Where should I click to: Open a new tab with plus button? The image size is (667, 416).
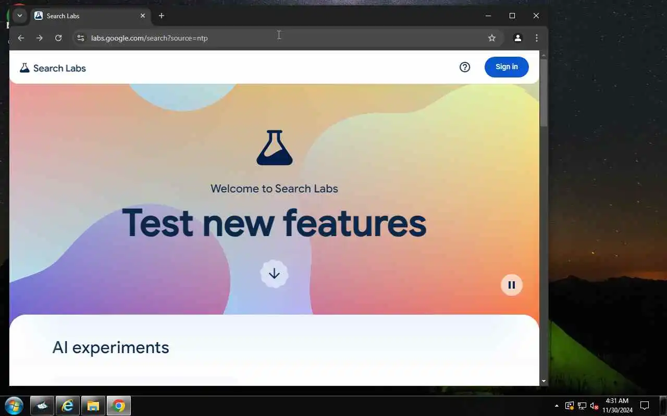(162, 16)
